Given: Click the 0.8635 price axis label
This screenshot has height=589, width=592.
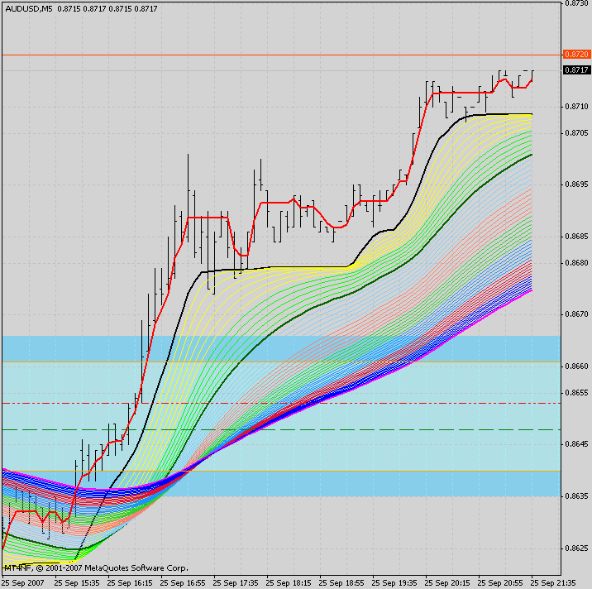Looking at the screenshot, I should pyautogui.click(x=576, y=496).
